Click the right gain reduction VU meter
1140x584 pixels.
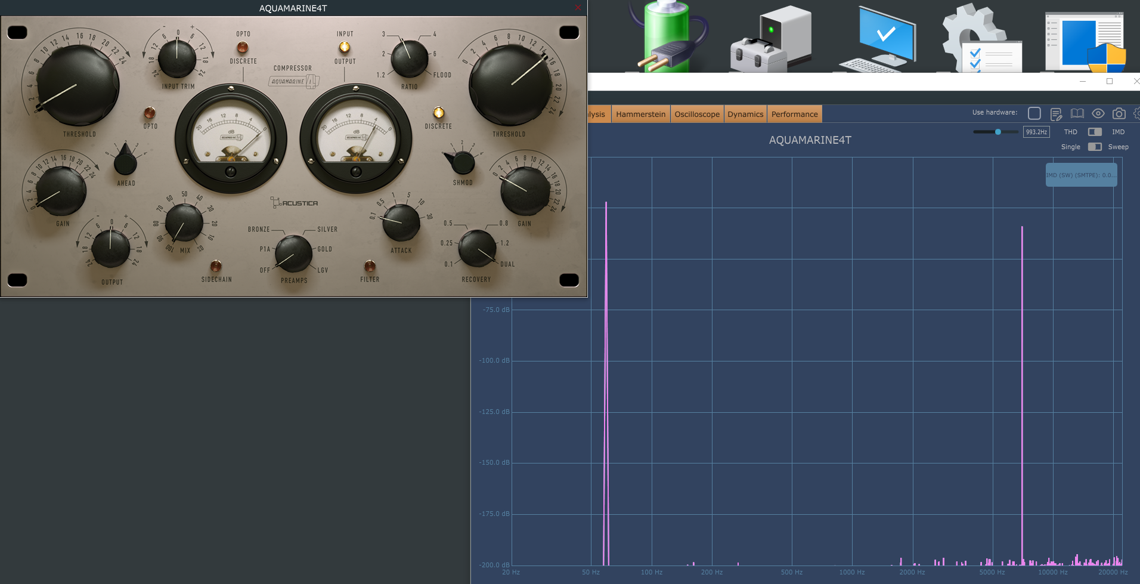[356, 138]
